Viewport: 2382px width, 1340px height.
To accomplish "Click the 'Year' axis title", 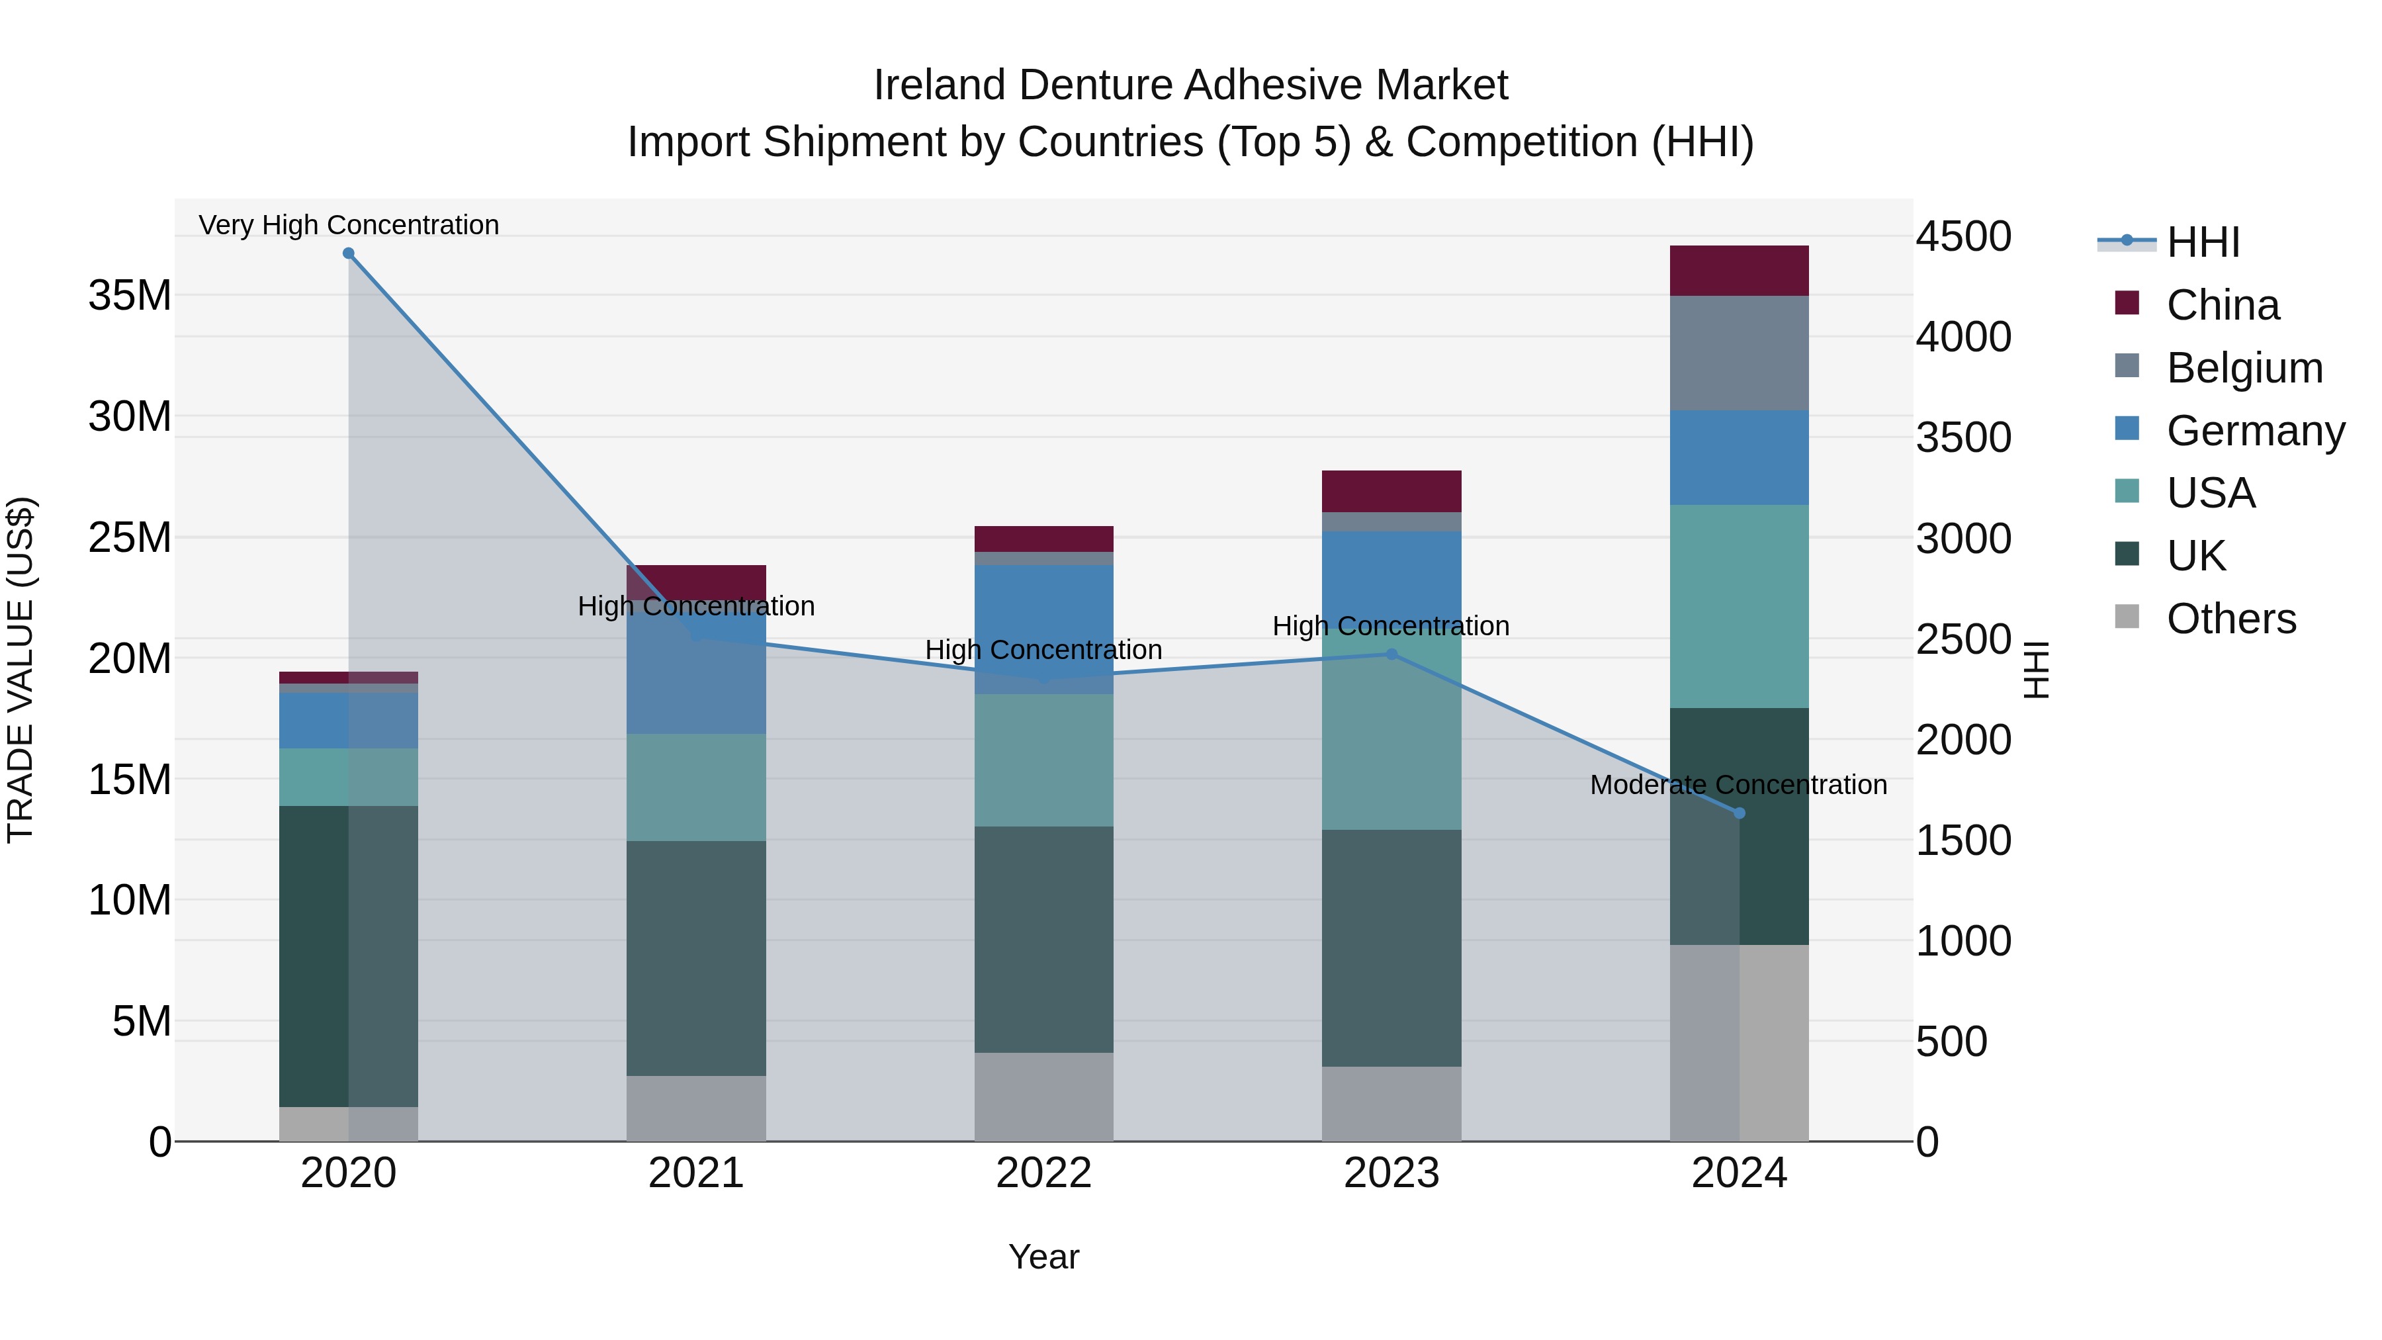I will click(x=1044, y=1257).
